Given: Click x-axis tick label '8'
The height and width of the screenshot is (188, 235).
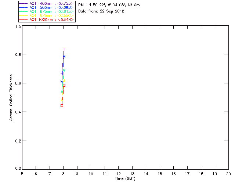Looking at the screenshot, I should pyautogui.click(x=64, y=174).
